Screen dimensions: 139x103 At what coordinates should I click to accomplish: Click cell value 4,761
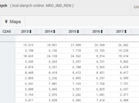tap(100, 62)
